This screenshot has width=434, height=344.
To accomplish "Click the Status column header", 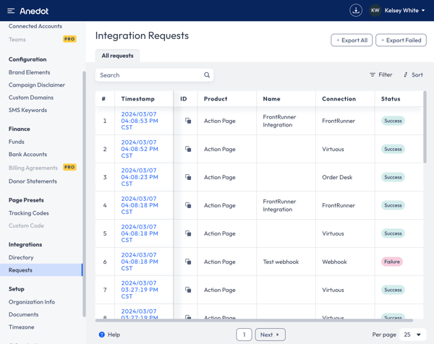I will click(391, 99).
